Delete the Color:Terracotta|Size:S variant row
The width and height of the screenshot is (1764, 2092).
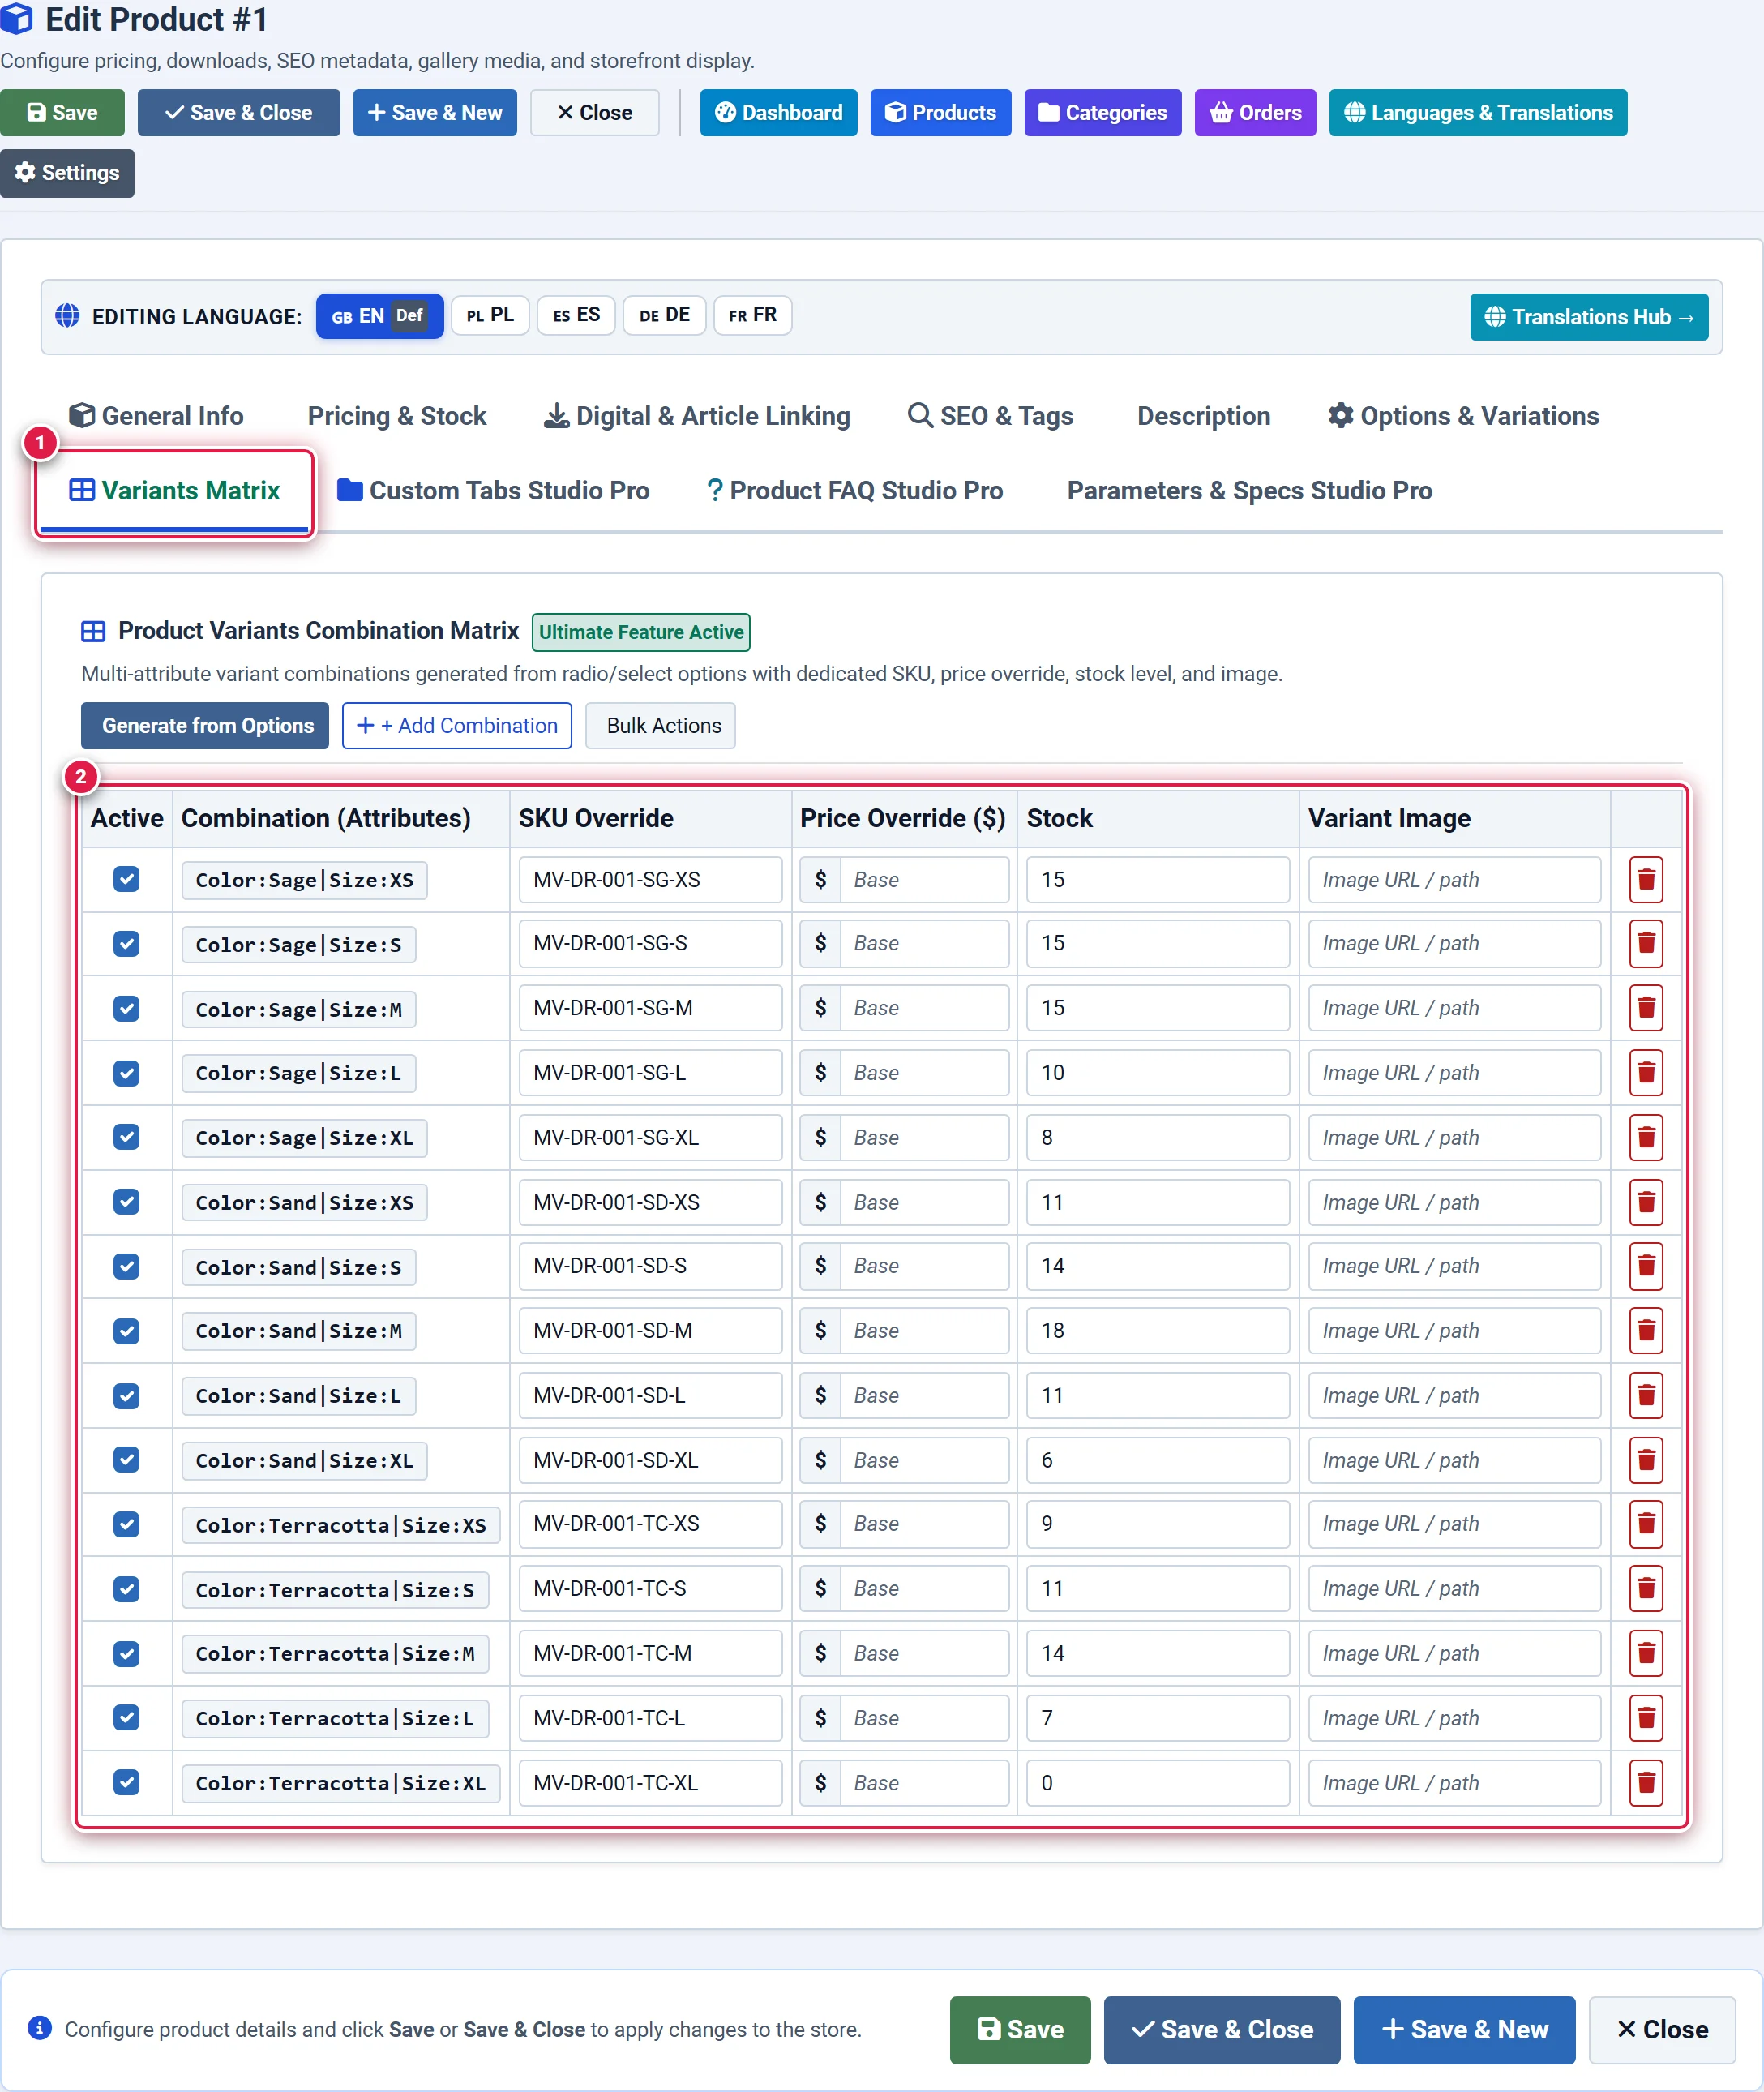1645,1589
